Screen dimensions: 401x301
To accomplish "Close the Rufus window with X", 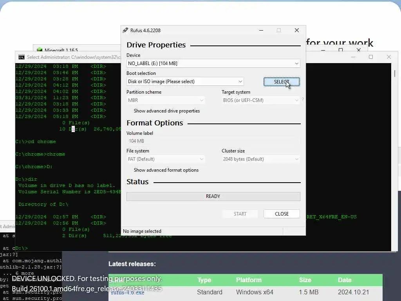I will click(297, 30).
